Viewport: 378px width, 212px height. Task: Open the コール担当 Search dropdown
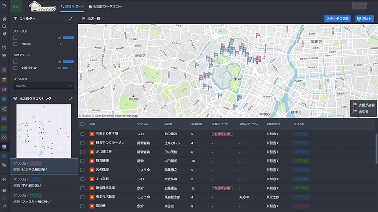click(x=44, y=86)
